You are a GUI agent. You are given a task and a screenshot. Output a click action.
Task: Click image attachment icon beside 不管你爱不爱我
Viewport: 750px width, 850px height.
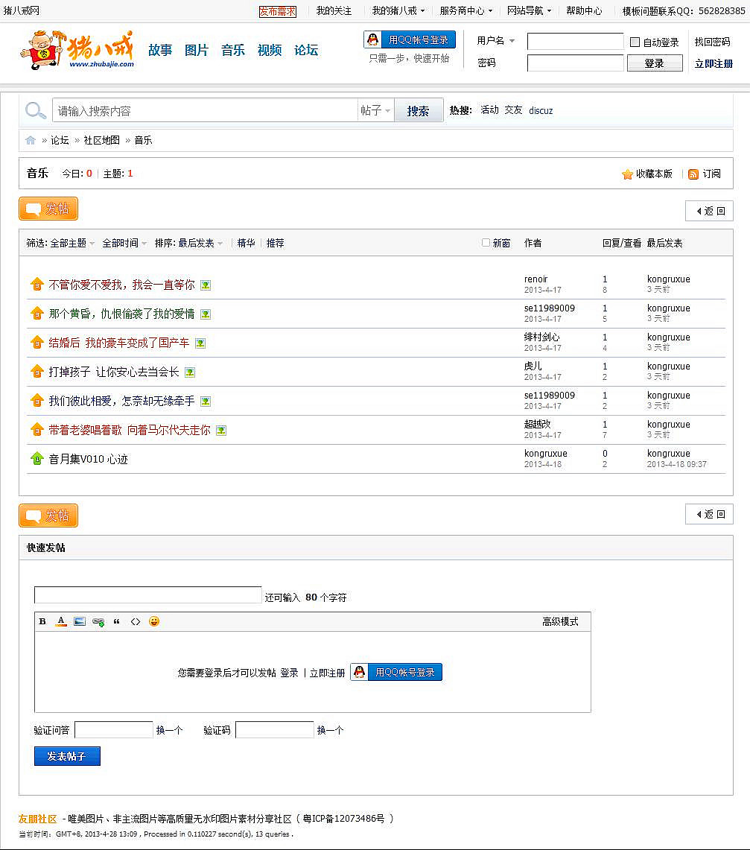point(206,285)
